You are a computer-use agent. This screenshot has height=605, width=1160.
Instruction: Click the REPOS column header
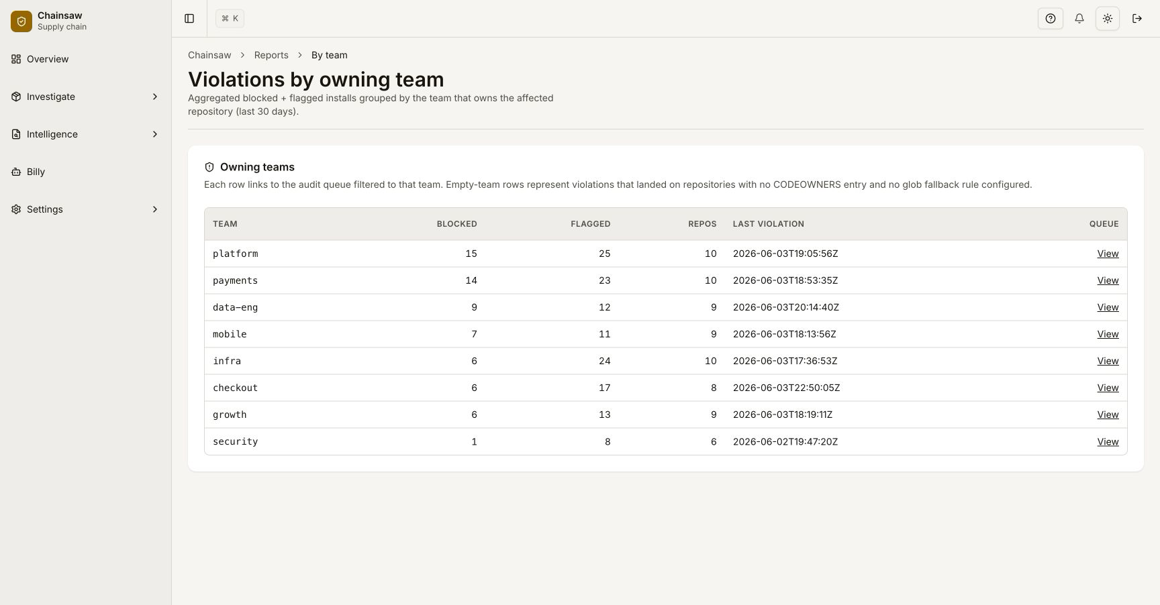click(702, 224)
